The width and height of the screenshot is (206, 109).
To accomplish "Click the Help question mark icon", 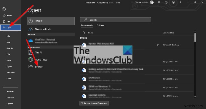I will (181, 2).
